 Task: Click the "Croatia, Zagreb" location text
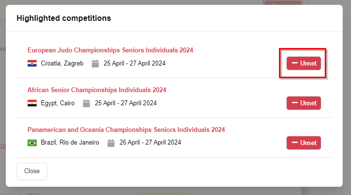click(62, 64)
